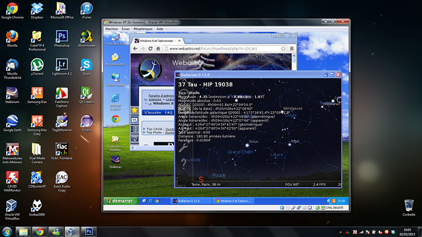The width and height of the screenshot is (422, 237).
Task: Launch CuteFTP 8 Professional shortcut
Action: [37, 41]
